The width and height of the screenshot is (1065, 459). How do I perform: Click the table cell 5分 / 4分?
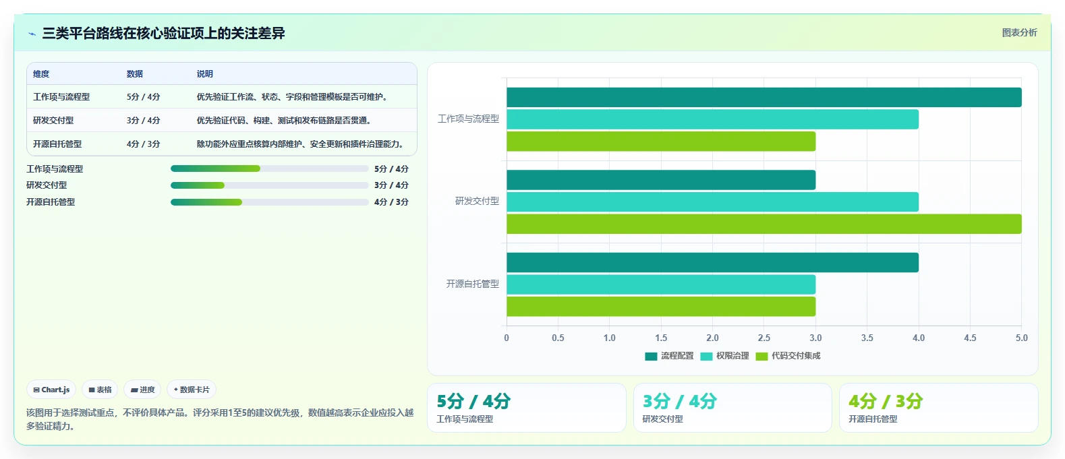[x=144, y=97]
